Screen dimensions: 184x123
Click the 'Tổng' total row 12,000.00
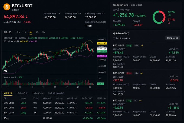click(x=47, y=118)
